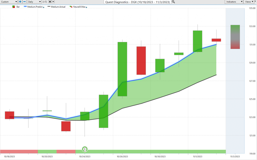Click the 133.00 price axis label
The width and height of the screenshot is (257, 160).
click(252, 26)
